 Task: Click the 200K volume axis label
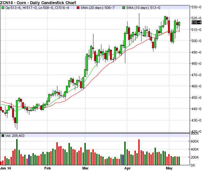coord(195,158)
